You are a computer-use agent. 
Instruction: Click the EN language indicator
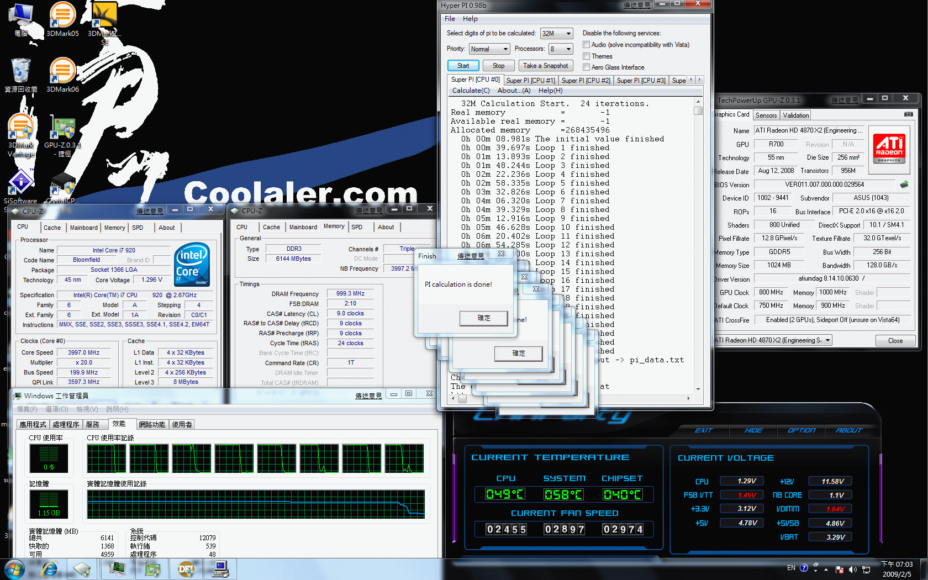[x=791, y=568]
